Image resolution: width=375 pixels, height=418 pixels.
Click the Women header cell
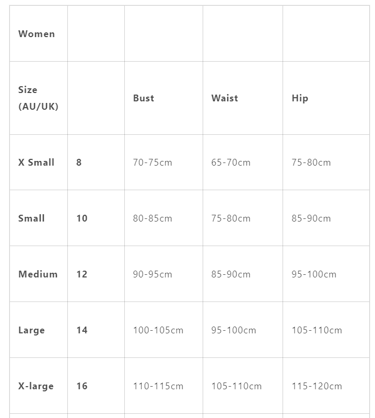point(37,34)
